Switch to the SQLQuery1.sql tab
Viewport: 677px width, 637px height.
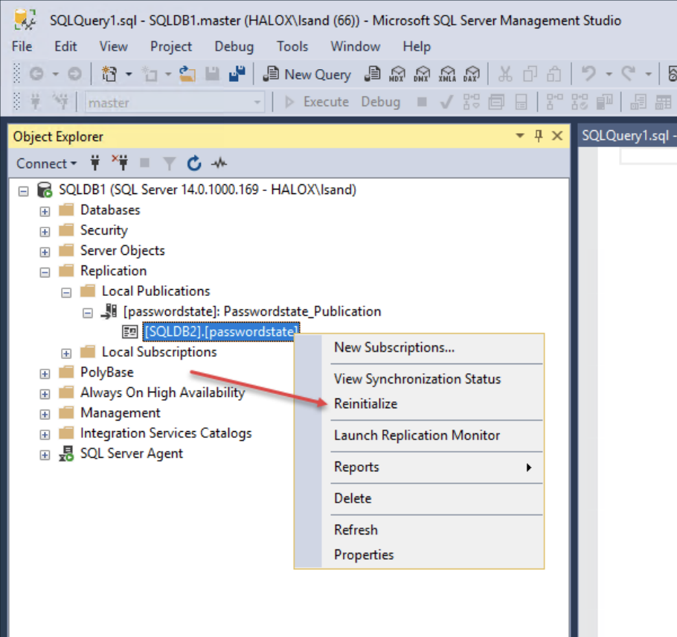pyautogui.click(x=627, y=136)
